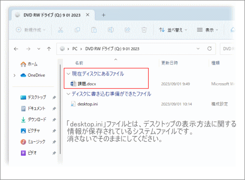Sort by the 名前 column header
The width and height of the screenshot is (245, 180).
point(79,63)
